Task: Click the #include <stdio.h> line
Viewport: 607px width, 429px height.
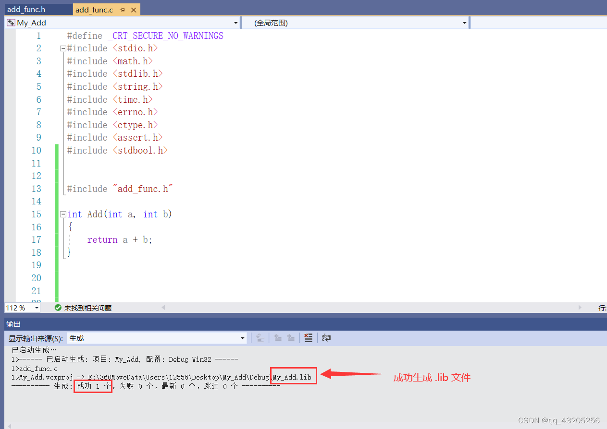Action: pos(112,48)
